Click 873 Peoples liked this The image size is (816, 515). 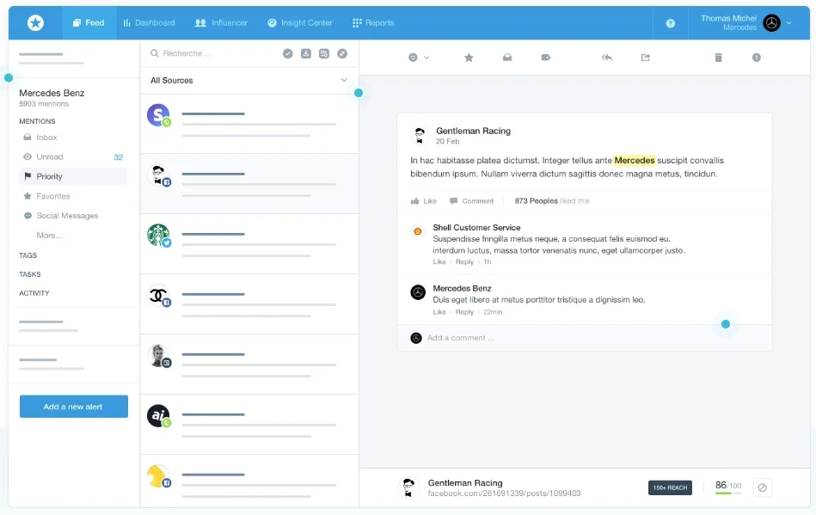(552, 201)
